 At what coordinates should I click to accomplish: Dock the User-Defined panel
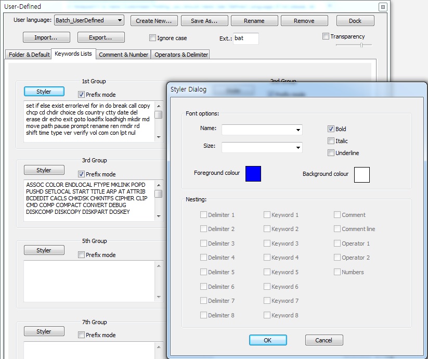(355, 20)
